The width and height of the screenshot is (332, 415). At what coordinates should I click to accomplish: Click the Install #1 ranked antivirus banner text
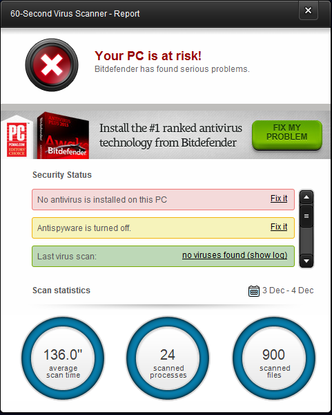click(x=170, y=136)
